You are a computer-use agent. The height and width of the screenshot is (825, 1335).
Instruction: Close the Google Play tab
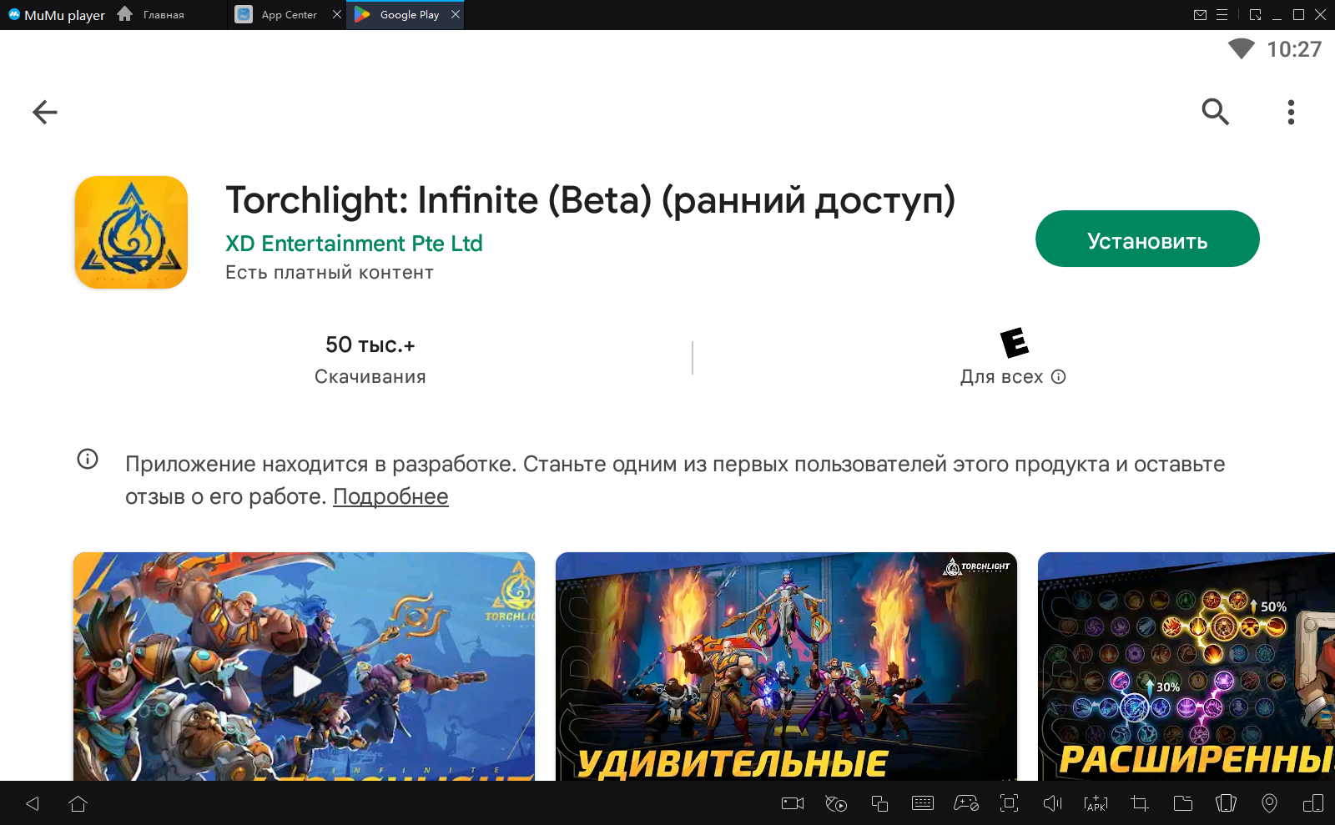pos(456,14)
